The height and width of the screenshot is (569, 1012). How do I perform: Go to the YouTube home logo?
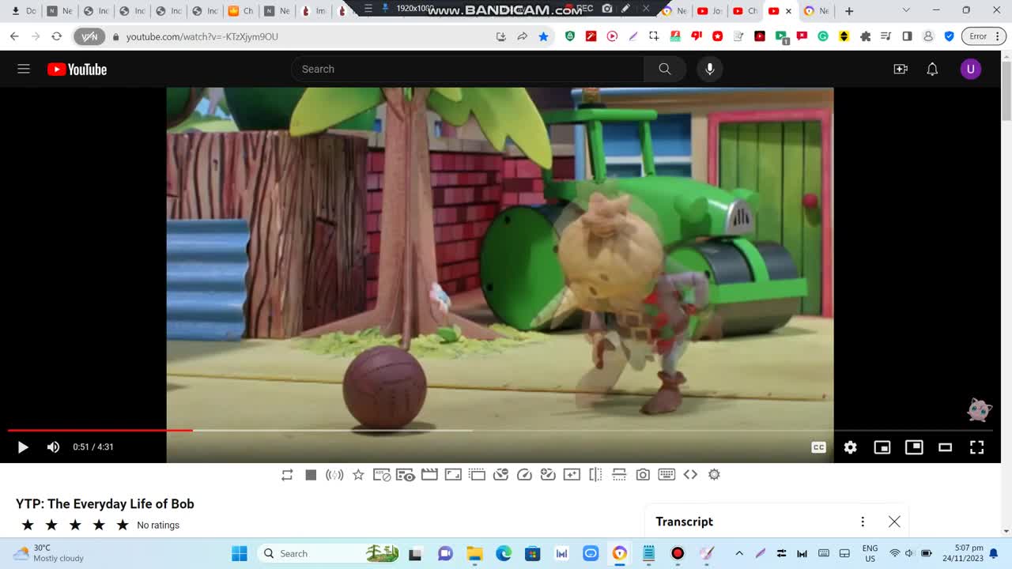pos(77,70)
